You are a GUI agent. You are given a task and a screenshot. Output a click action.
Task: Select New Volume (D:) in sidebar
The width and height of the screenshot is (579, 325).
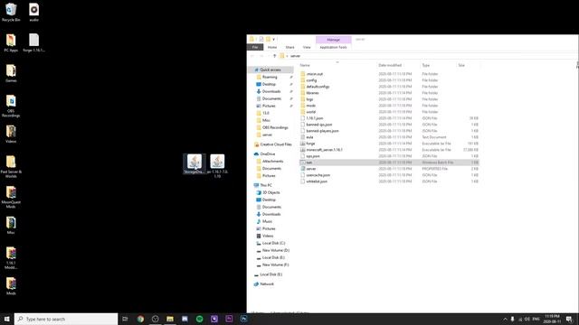(275, 250)
